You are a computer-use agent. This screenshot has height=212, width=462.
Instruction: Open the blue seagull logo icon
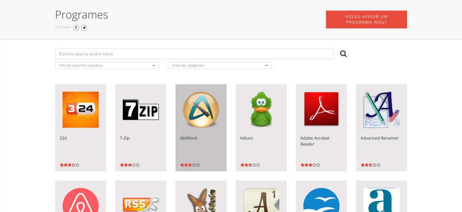coord(321,200)
